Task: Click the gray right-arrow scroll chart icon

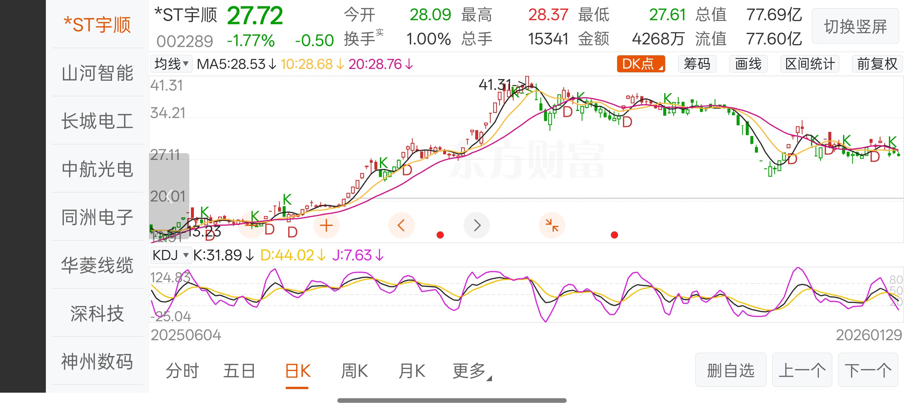Action: click(477, 225)
